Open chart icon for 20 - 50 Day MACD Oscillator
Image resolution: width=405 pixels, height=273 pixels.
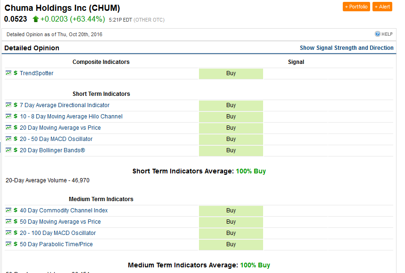8,139
